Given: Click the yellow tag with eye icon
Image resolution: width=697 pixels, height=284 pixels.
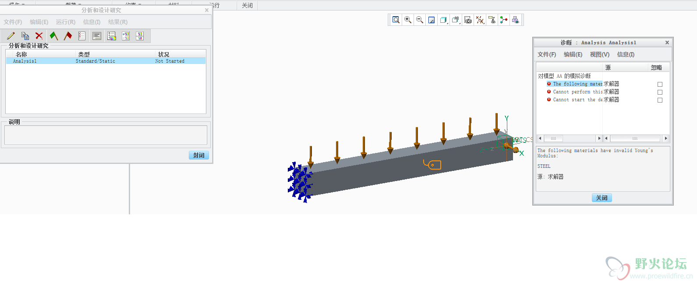Looking at the screenshot, I should [492, 20].
